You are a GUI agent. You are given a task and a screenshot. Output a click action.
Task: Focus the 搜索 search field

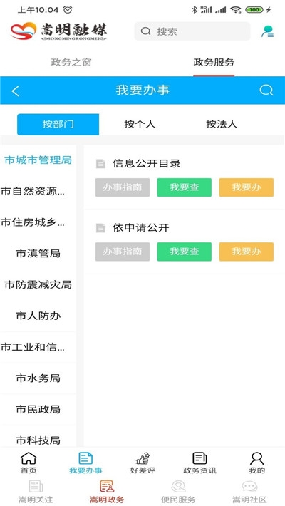[x=192, y=31]
